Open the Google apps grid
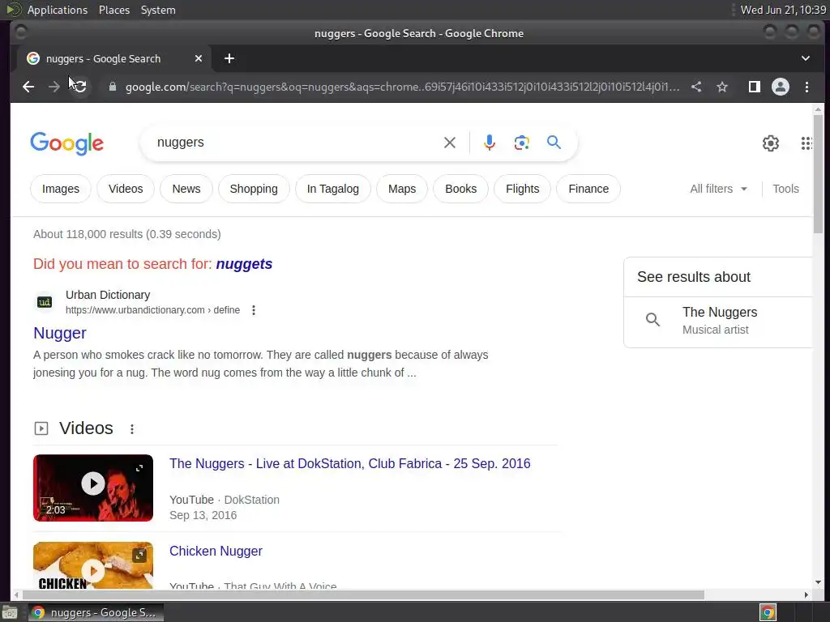The image size is (830, 622). tap(806, 143)
